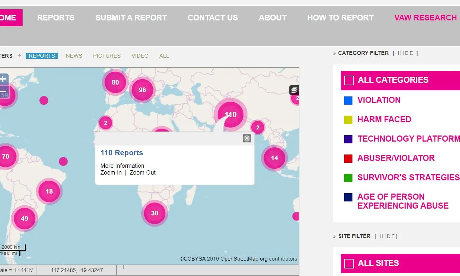
Task: Click the 80 reports cluster marker
Action: [x=115, y=82]
